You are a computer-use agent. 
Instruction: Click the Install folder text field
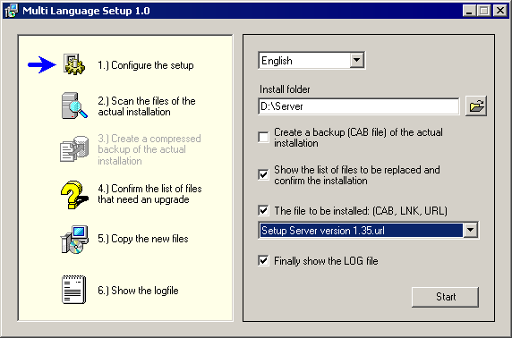(x=359, y=106)
